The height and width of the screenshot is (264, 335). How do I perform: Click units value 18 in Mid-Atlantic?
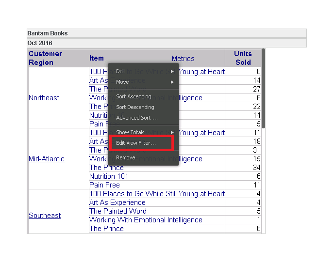(257, 141)
